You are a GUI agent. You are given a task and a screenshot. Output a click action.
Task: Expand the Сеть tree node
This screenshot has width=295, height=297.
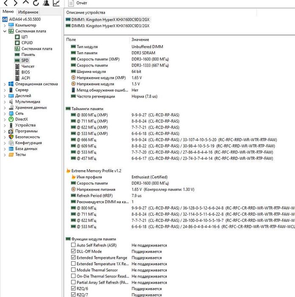click(5, 114)
